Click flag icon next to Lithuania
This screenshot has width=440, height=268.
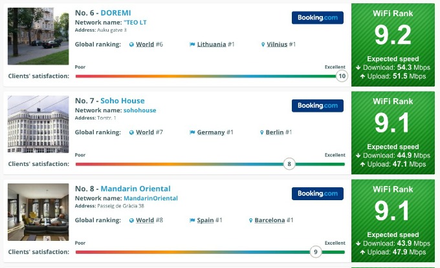point(192,45)
